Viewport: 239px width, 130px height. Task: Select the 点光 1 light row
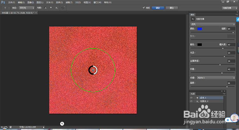(206, 98)
